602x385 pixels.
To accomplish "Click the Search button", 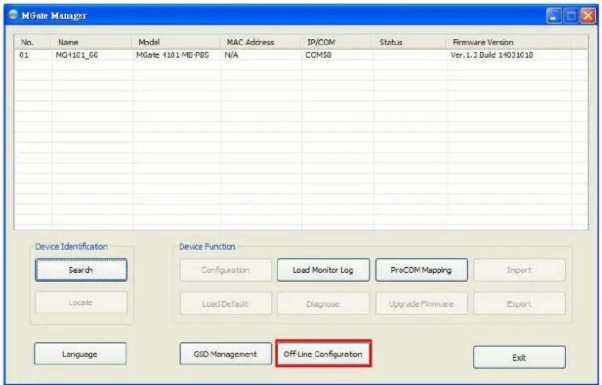I will click(x=81, y=270).
